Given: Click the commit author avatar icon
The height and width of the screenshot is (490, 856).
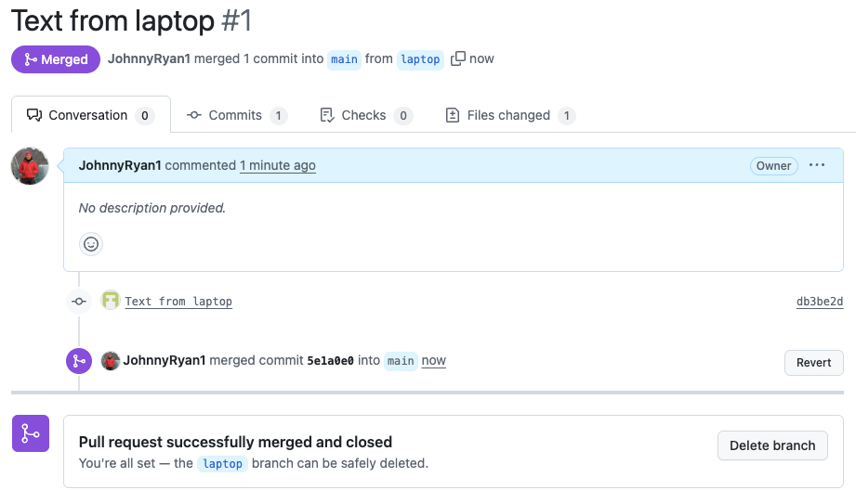Looking at the screenshot, I should pos(111,301).
